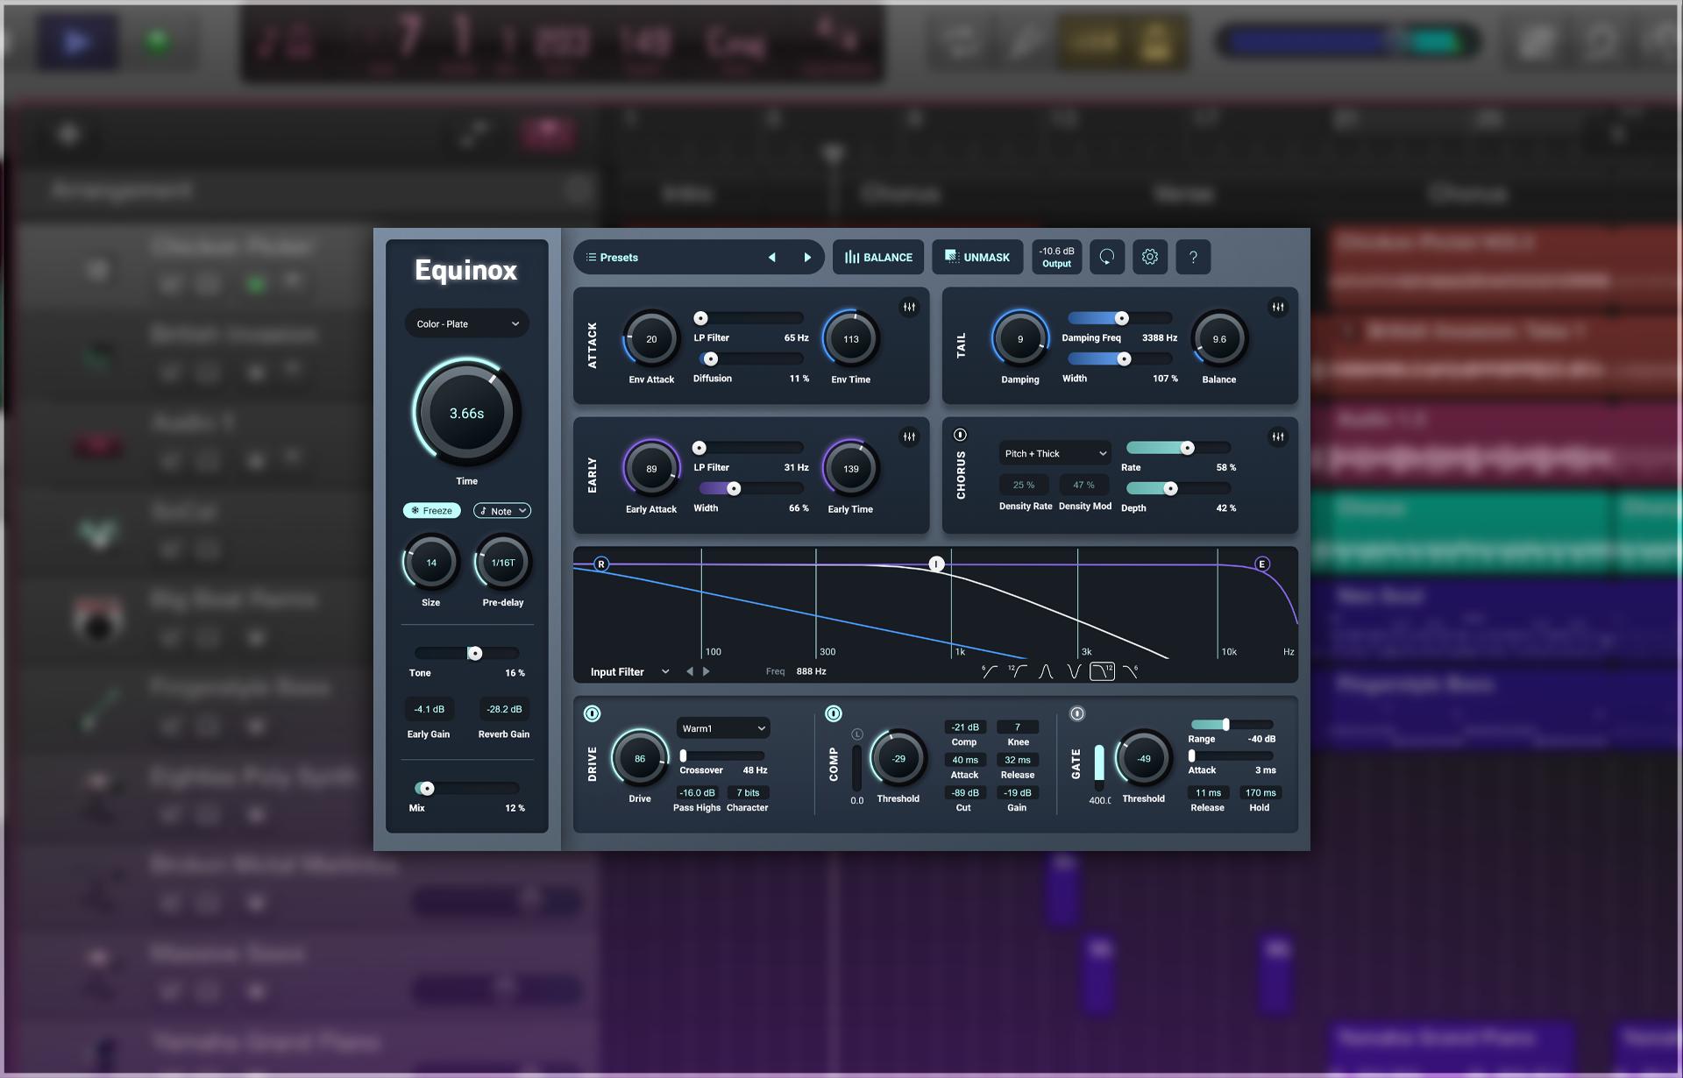Toggle the Chorus section power button
This screenshot has height=1078, width=1683.
(x=960, y=435)
